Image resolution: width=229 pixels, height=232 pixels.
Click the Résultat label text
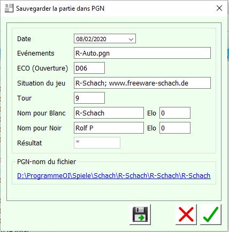click(29, 143)
